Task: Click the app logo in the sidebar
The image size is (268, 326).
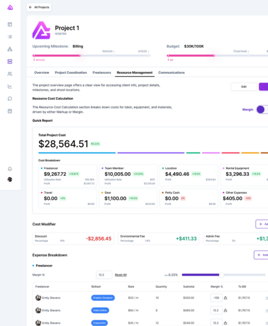Action: pyautogui.click(x=10, y=7)
